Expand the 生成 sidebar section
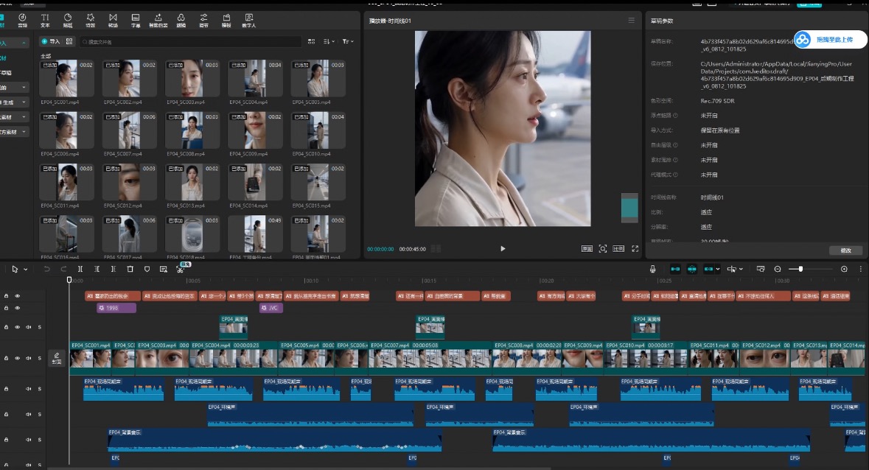The height and width of the screenshot is (470, 869). pos(24,102)
